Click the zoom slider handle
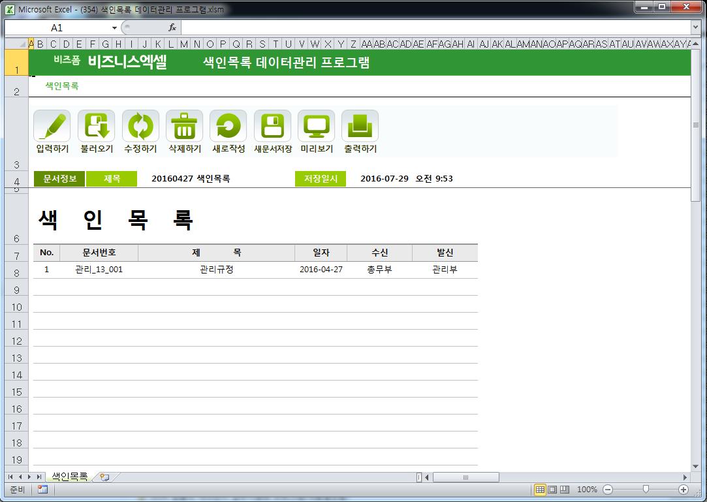Viewport: 707px width, 502px height. (646, 490)
